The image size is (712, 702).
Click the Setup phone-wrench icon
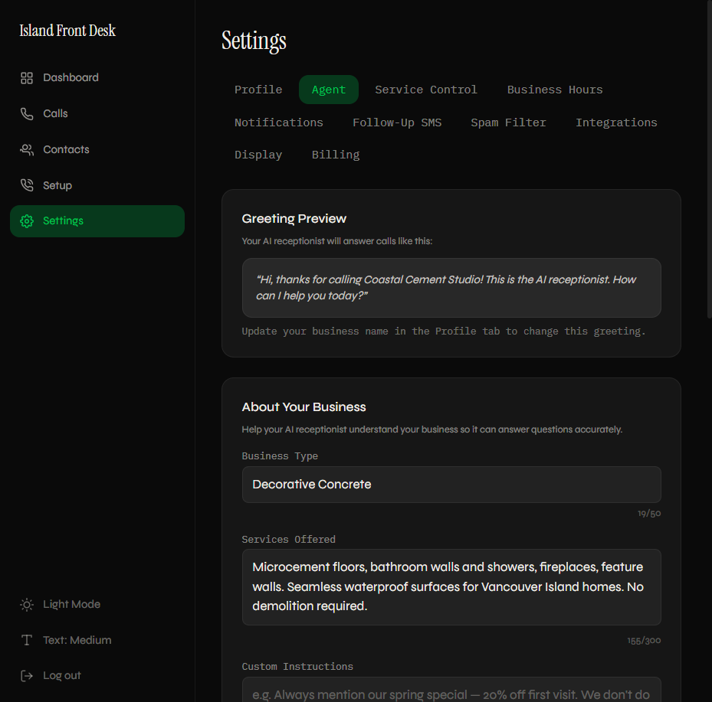pyautogui.click(x=26, y=184)
